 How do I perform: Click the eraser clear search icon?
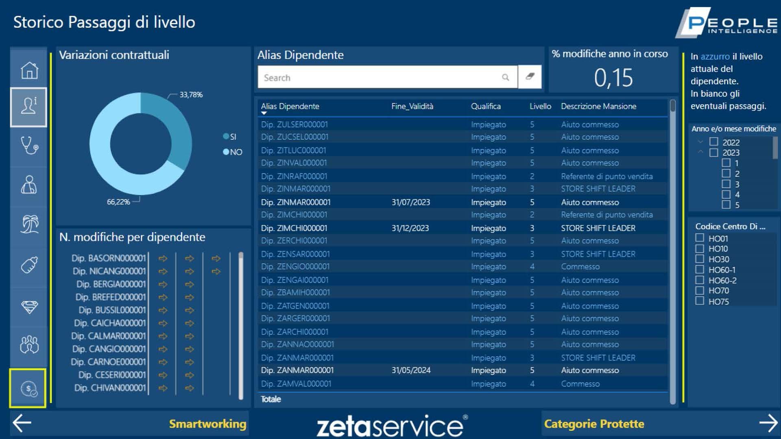click(x=530, y=76)
